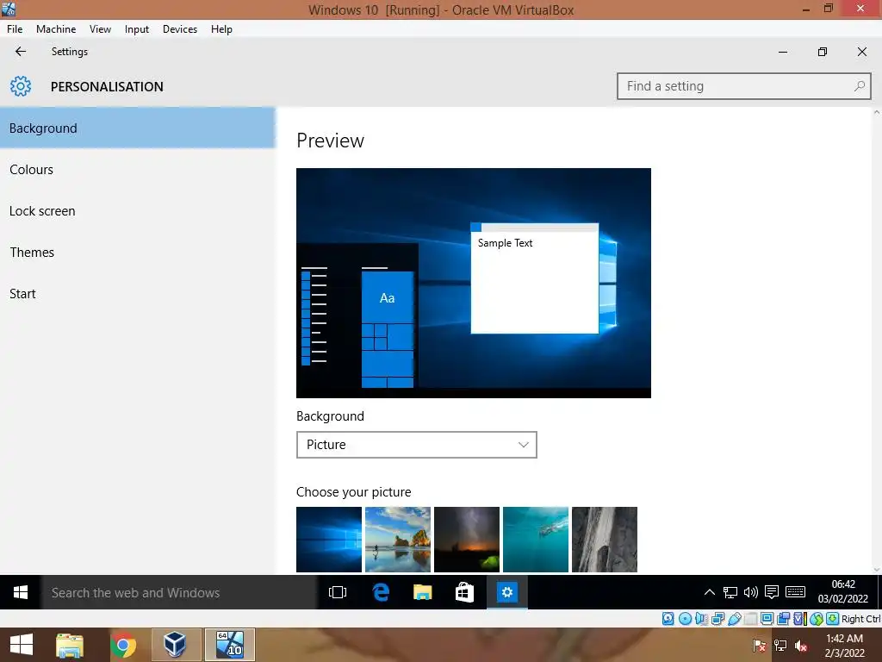Restore down the guest Settings window
This screenshot has width=882, height=662.
pos(823,52)
